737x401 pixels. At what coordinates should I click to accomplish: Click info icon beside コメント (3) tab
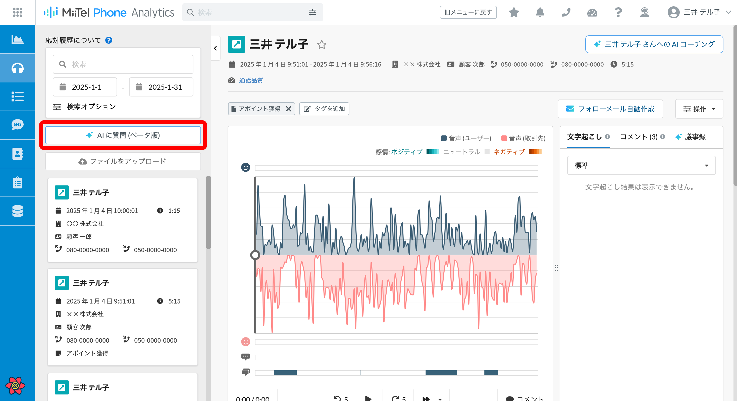[x=662, y=137]
